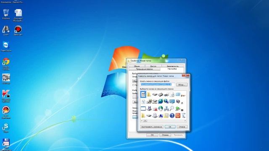Launch Bandicam from the desktop
269x151 pixels.
pos(18,31)
